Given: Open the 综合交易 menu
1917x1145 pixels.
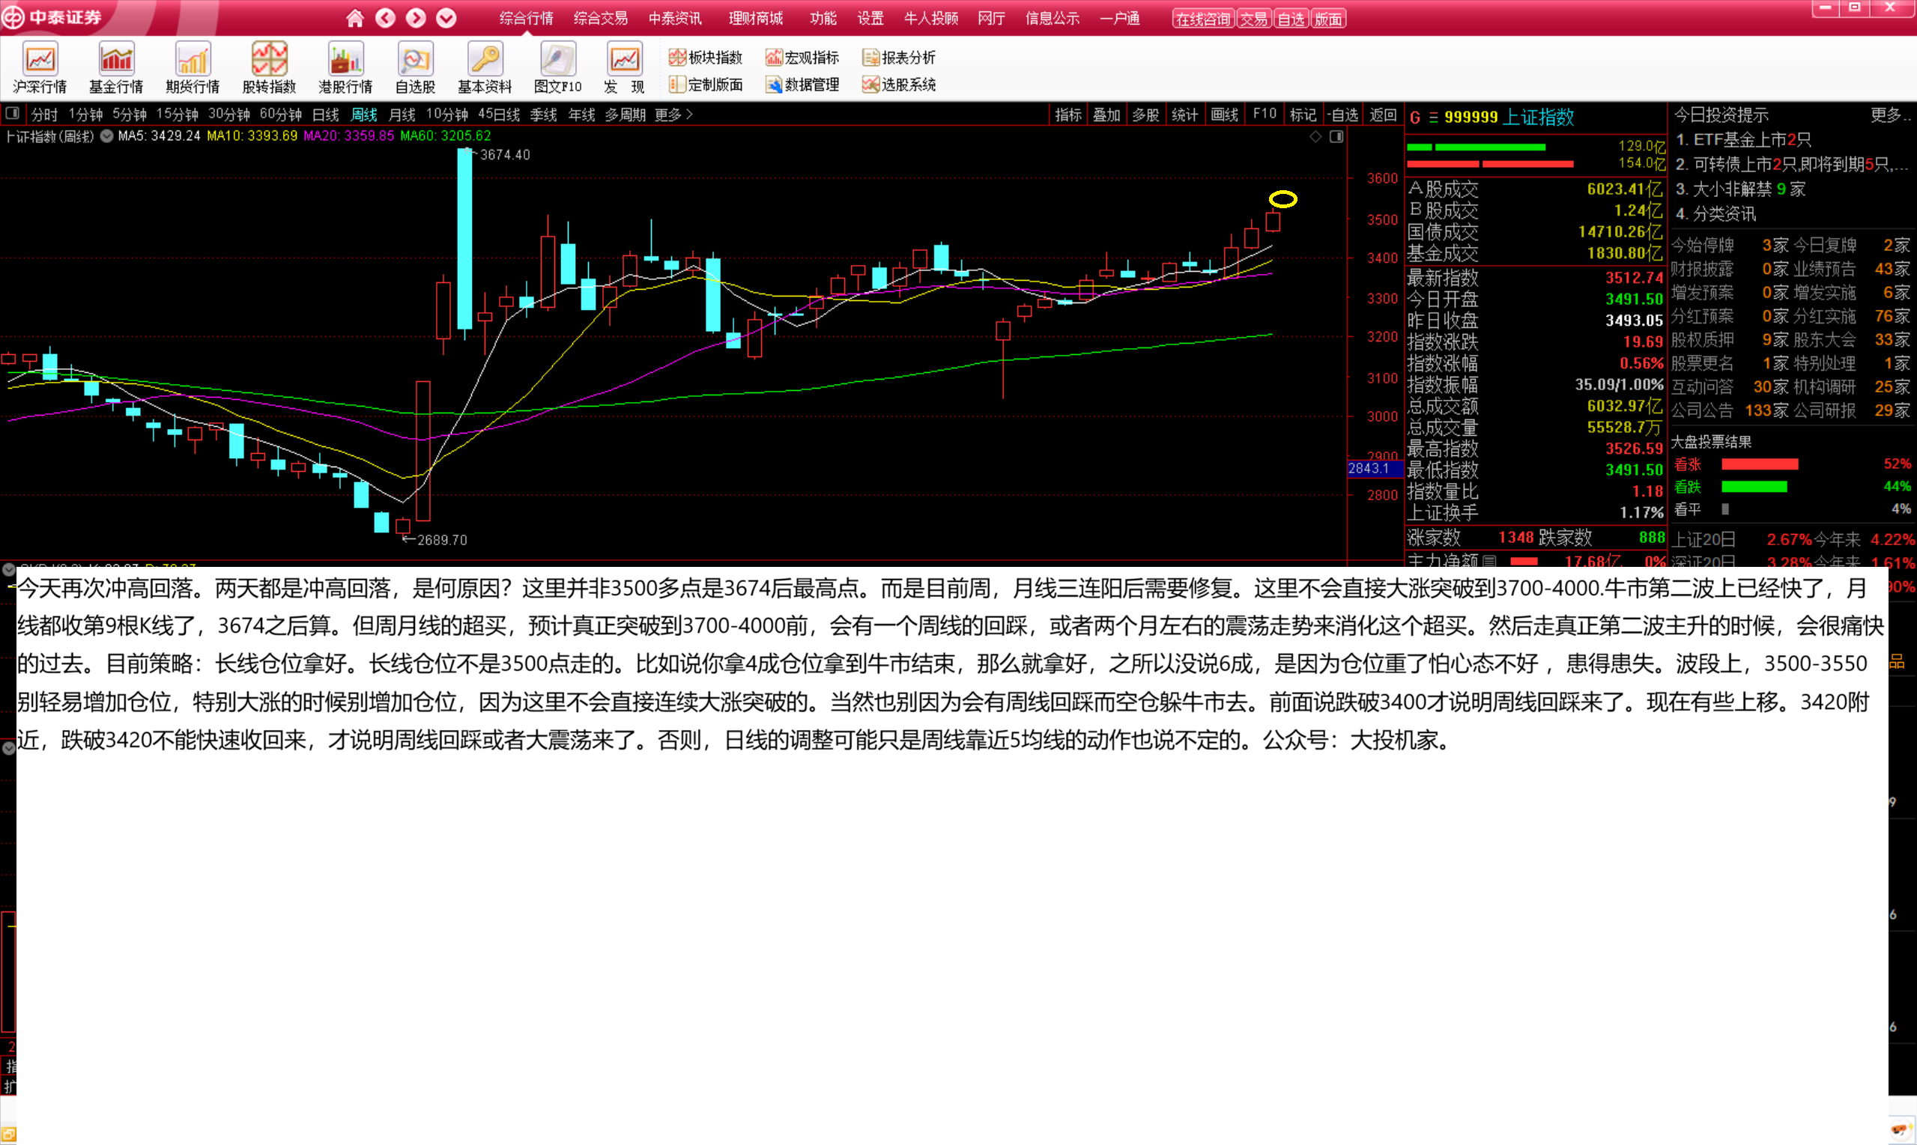Looking at the screenshot, I should tap(600, 18).
